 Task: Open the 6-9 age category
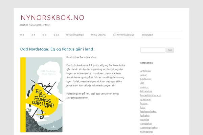tap(44, 35)
